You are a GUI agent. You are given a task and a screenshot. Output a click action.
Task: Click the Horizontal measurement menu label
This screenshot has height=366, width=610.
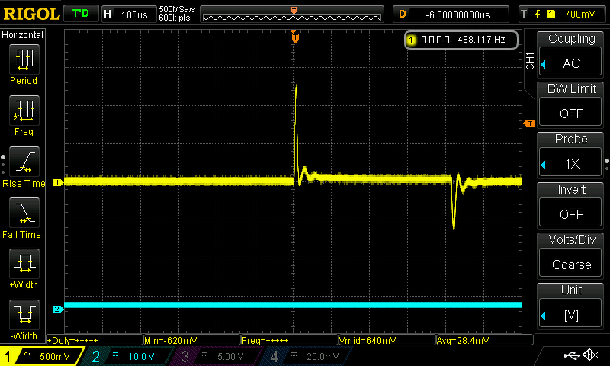coord(23,34)
